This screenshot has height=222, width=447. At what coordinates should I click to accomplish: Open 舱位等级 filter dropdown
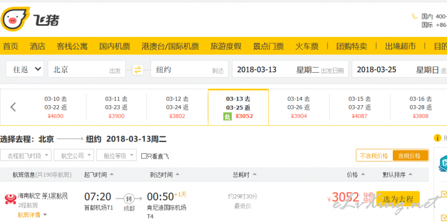click(x=116, y=155)
